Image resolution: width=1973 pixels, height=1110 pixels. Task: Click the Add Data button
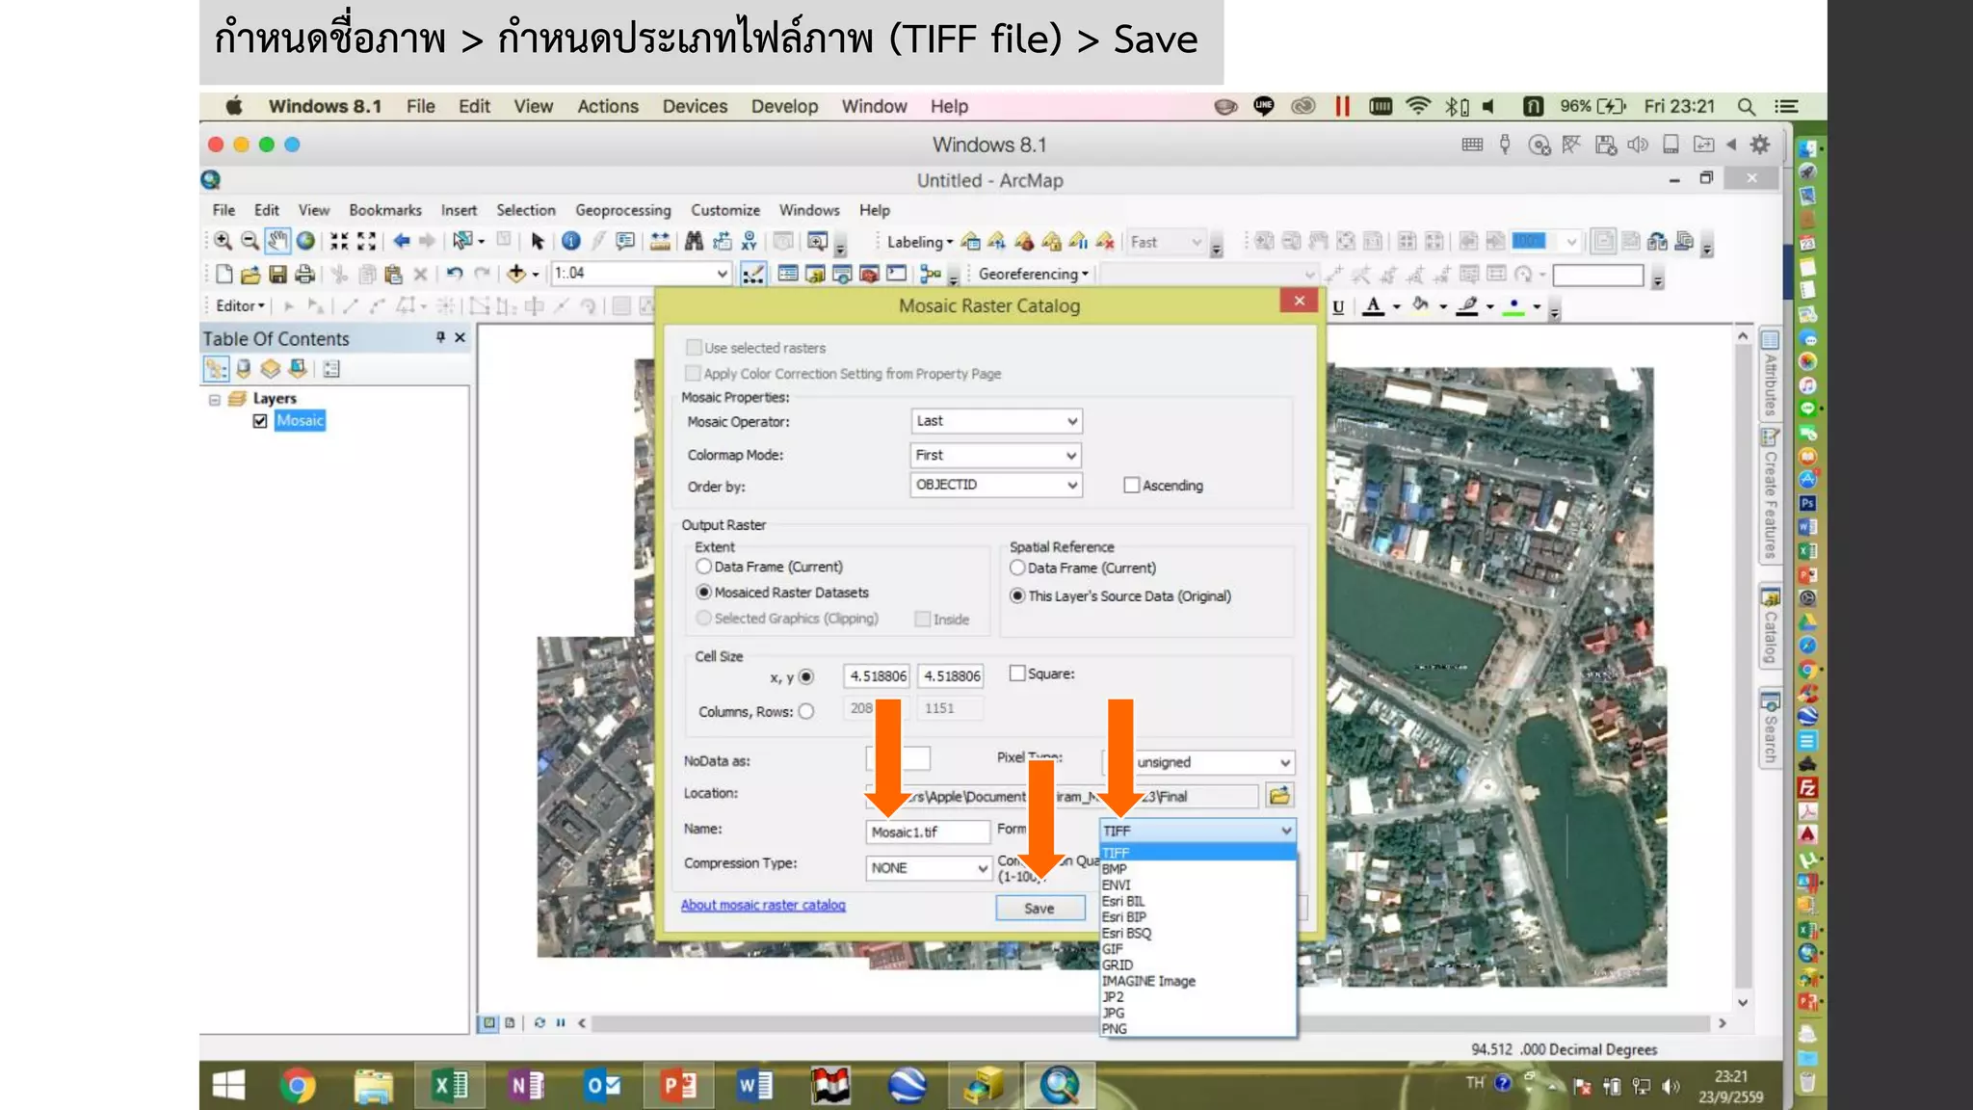516,275
